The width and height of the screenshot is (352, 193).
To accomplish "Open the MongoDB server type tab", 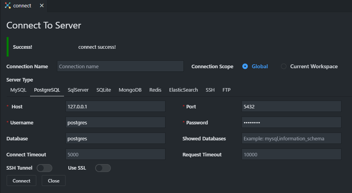I will click(x=130, y=90).
